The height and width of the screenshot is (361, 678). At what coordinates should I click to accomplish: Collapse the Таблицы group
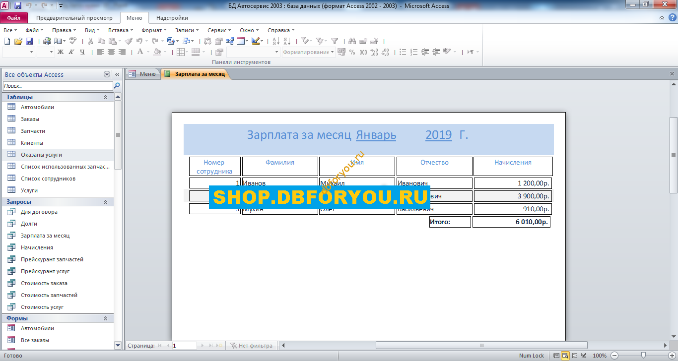(x=105, y=97)
